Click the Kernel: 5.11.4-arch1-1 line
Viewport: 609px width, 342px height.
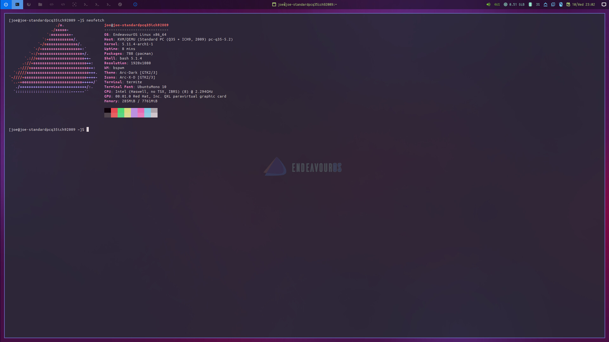click(x=129, y=44)
